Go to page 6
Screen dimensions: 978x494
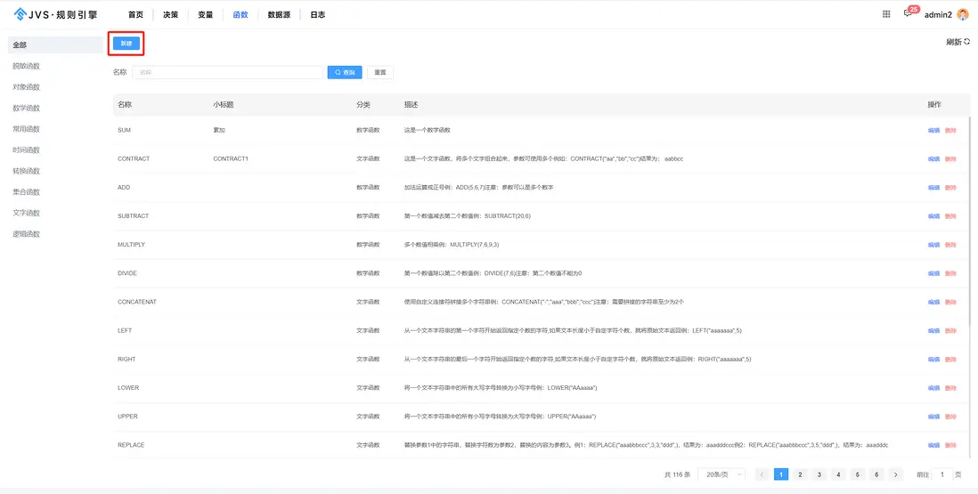[x=876, y=474]
